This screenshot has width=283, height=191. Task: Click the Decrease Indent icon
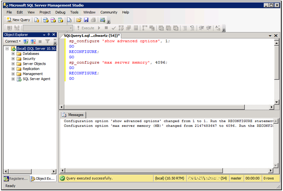pyautogui.click(x=201, y=28)
